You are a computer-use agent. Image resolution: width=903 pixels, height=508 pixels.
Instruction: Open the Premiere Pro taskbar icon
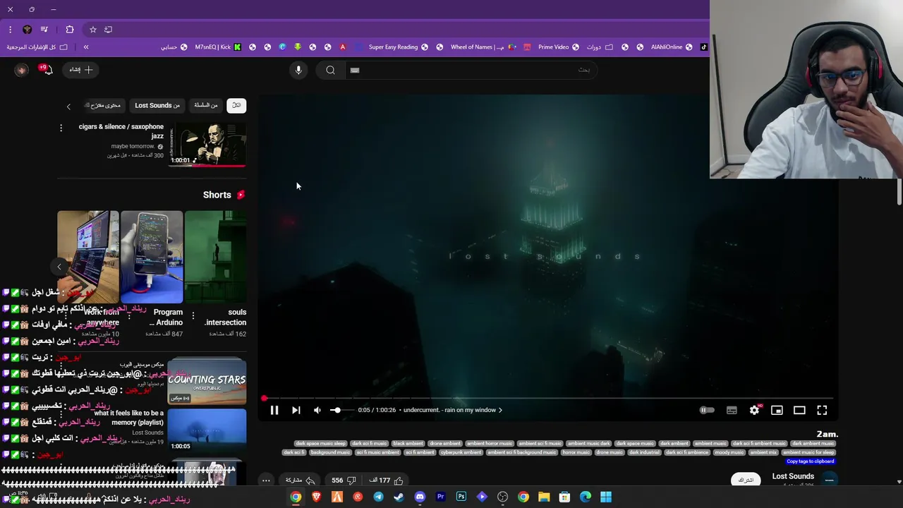pyautogui.click(x=440, y=497)
